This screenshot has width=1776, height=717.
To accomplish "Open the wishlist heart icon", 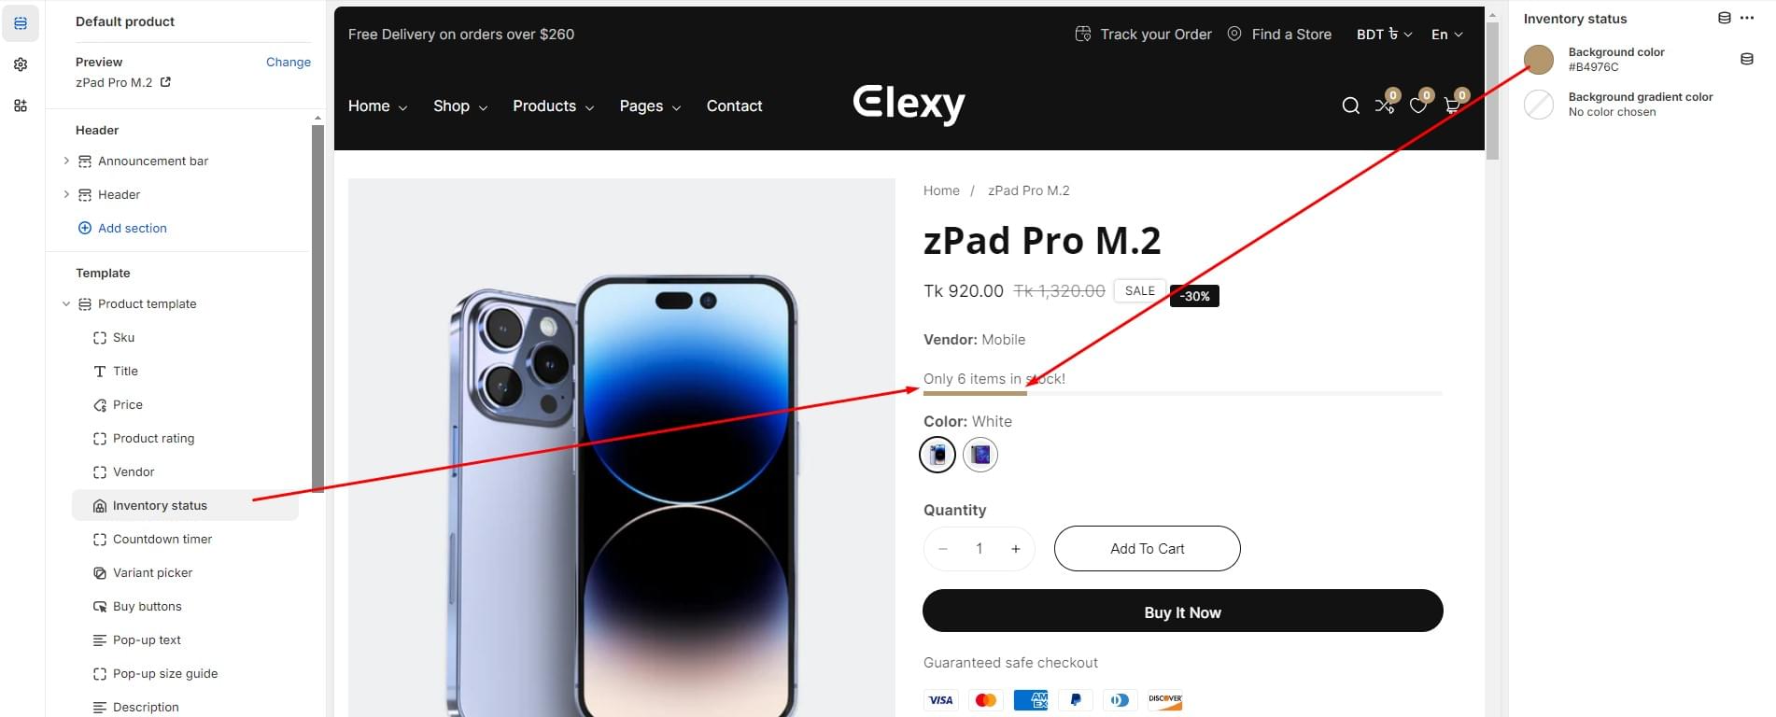I will point(1418,105).
